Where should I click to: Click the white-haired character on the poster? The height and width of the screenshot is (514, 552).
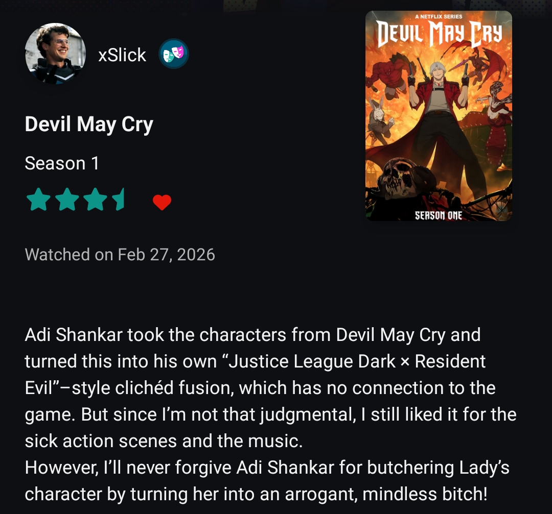[x=438, y=106]
